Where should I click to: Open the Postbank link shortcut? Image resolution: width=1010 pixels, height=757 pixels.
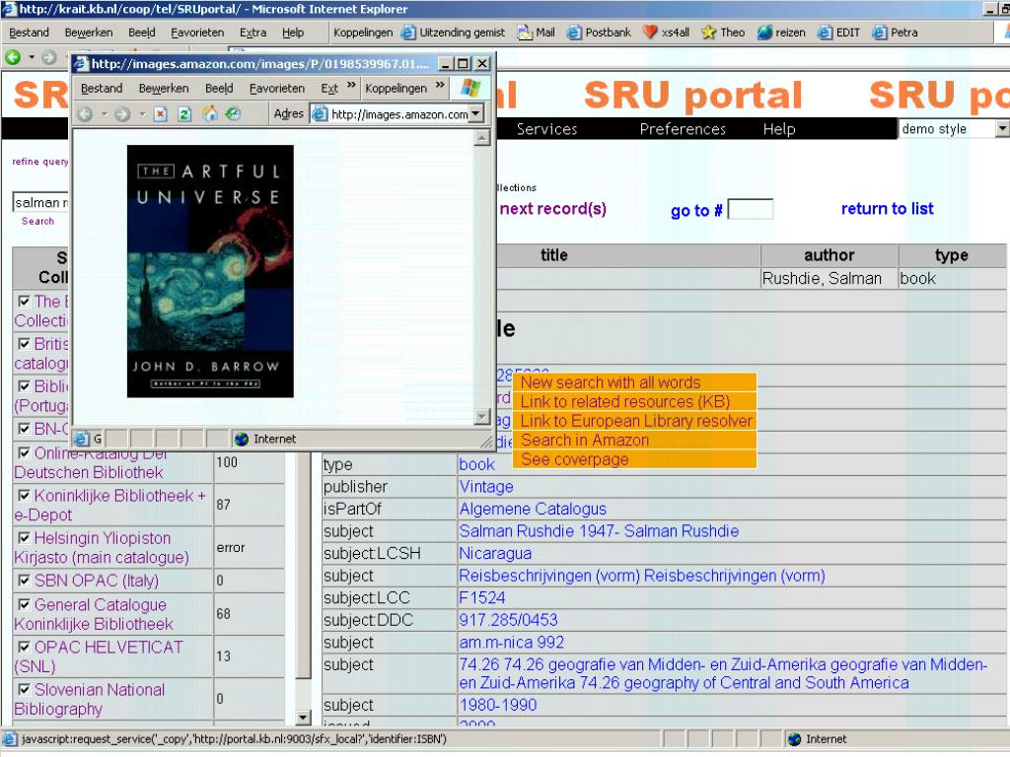(x=599, y=33)
